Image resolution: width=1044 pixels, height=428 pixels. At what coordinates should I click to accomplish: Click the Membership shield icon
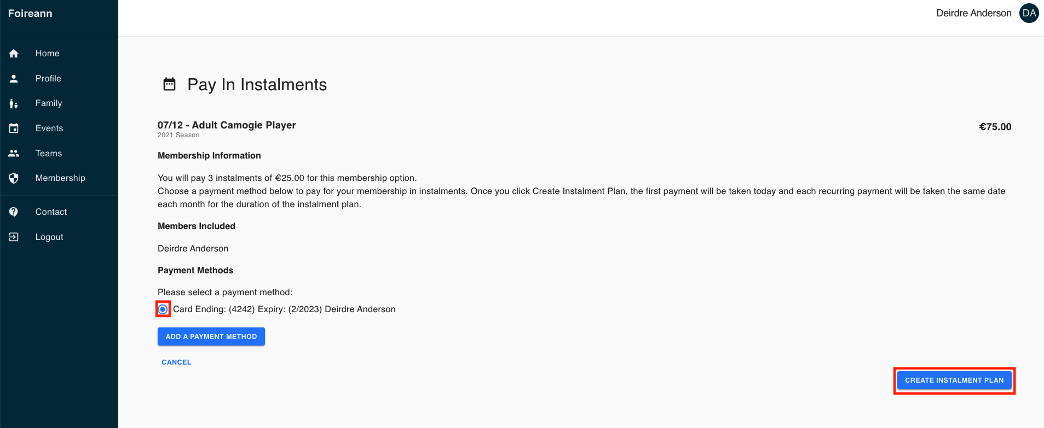pos(14,178)
